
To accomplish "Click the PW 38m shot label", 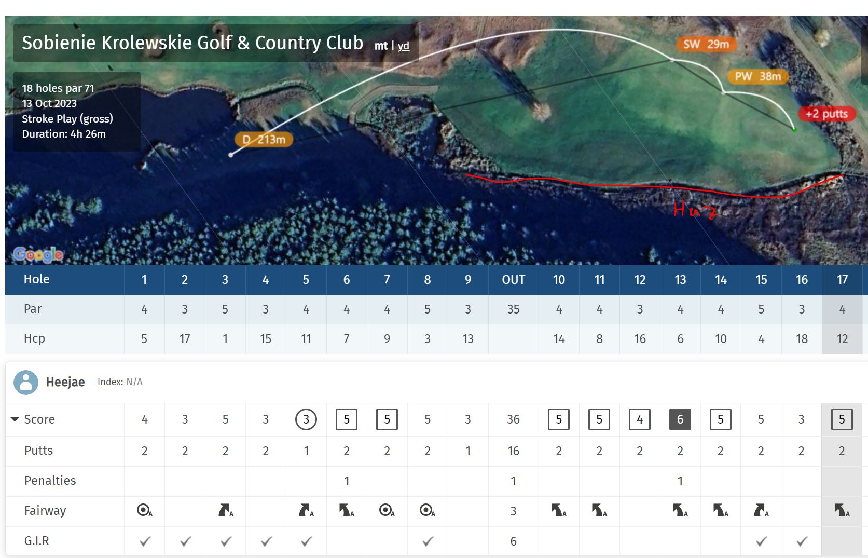I will [x=757, y=77].
